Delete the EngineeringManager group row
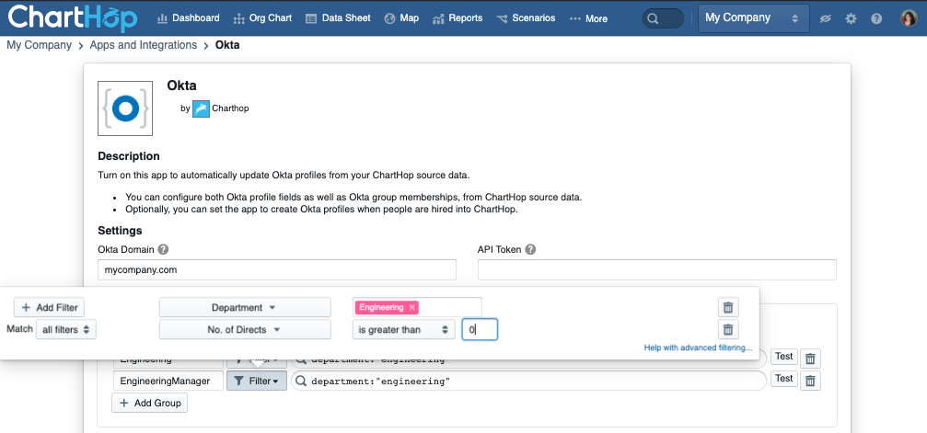Image resolution: width=927 pixels, height=433 pixels. (x=810, y=381)
